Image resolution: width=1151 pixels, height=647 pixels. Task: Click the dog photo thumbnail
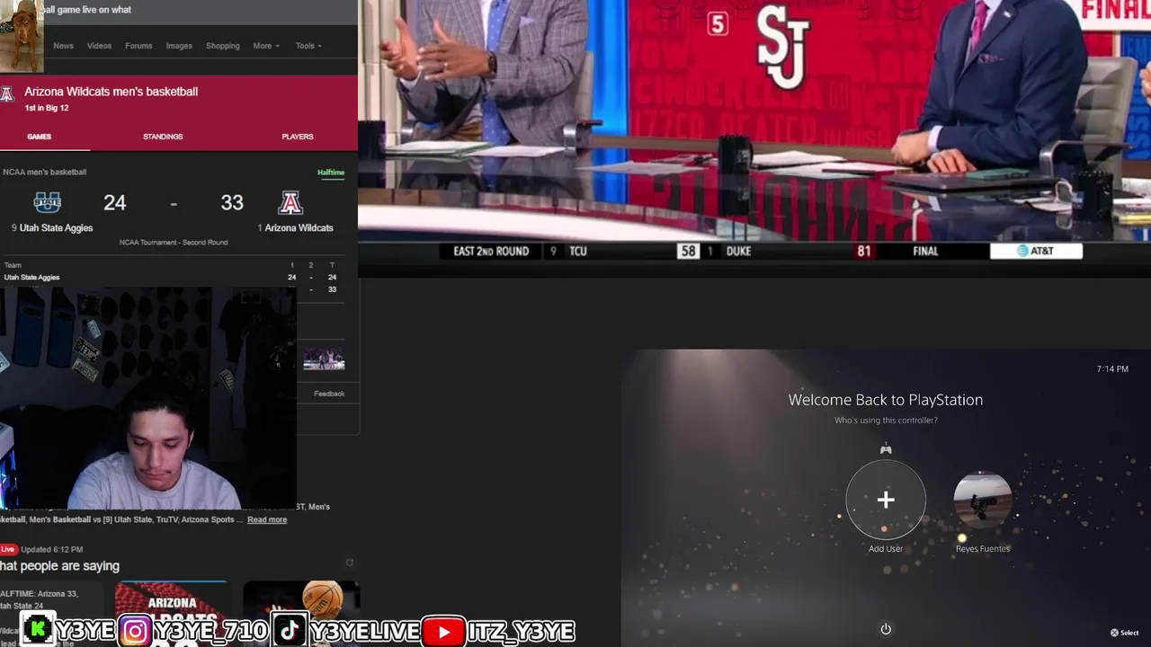pos(22,36)
